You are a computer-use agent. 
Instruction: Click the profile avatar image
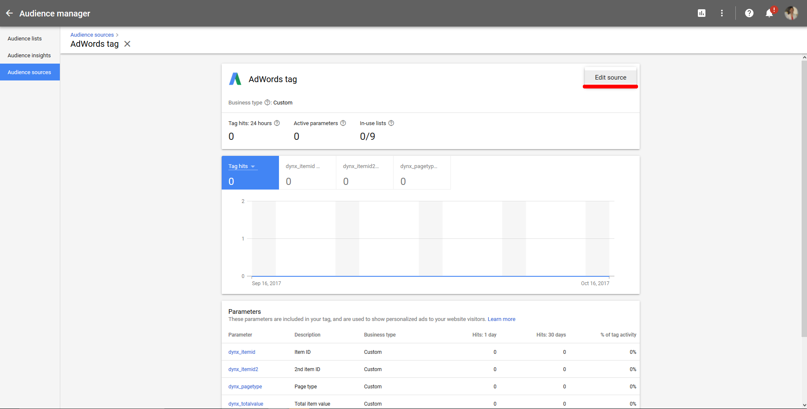(791, 13)
